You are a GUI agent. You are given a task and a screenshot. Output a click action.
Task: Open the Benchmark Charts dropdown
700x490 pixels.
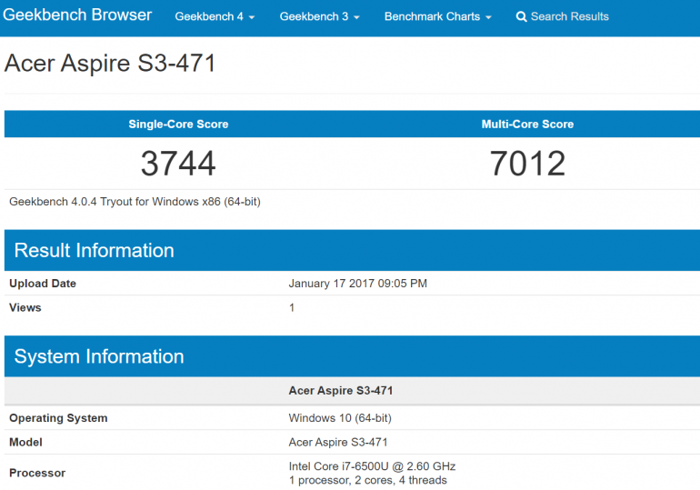[x=437, y=17]
